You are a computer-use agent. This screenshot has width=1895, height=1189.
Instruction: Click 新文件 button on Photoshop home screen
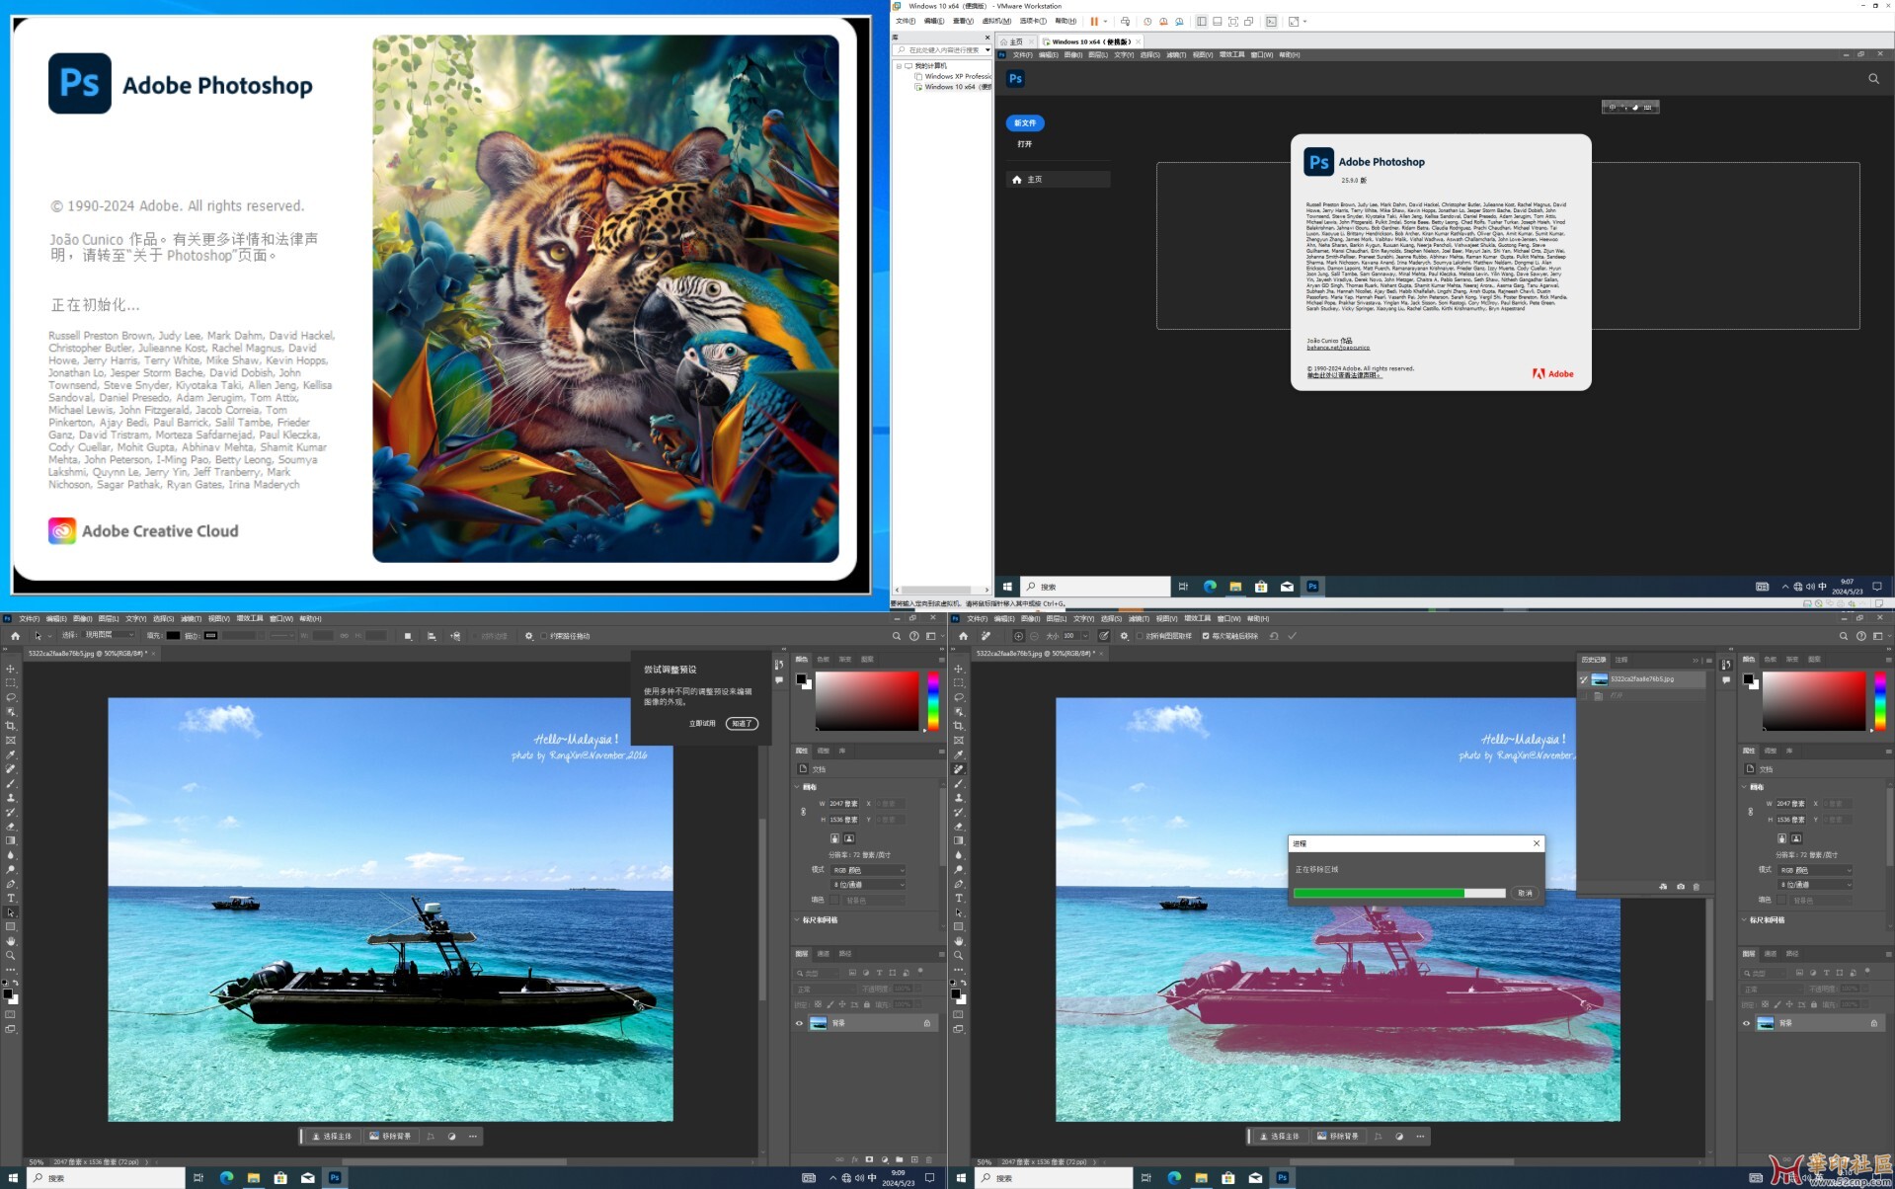[x=1025, y=123]
